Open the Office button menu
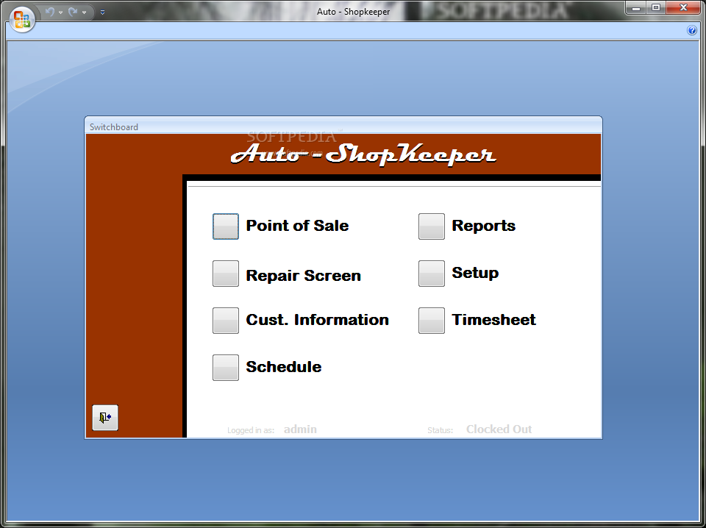The height and width of the screenshot is (528, 706). 21,20
